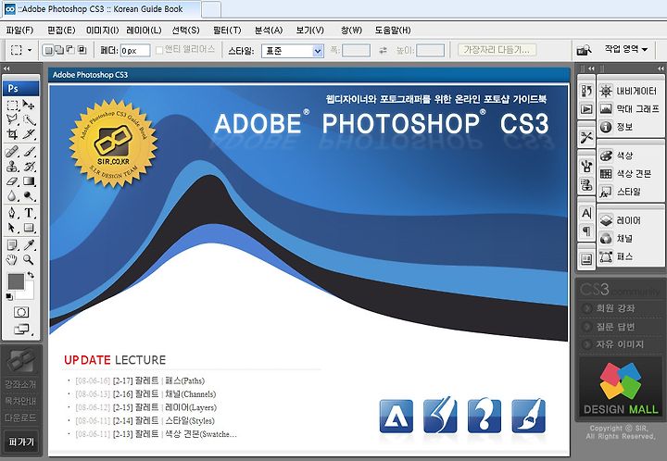Open the Tool Presets panel icon
667x461 pixels.
coord(586,137)
